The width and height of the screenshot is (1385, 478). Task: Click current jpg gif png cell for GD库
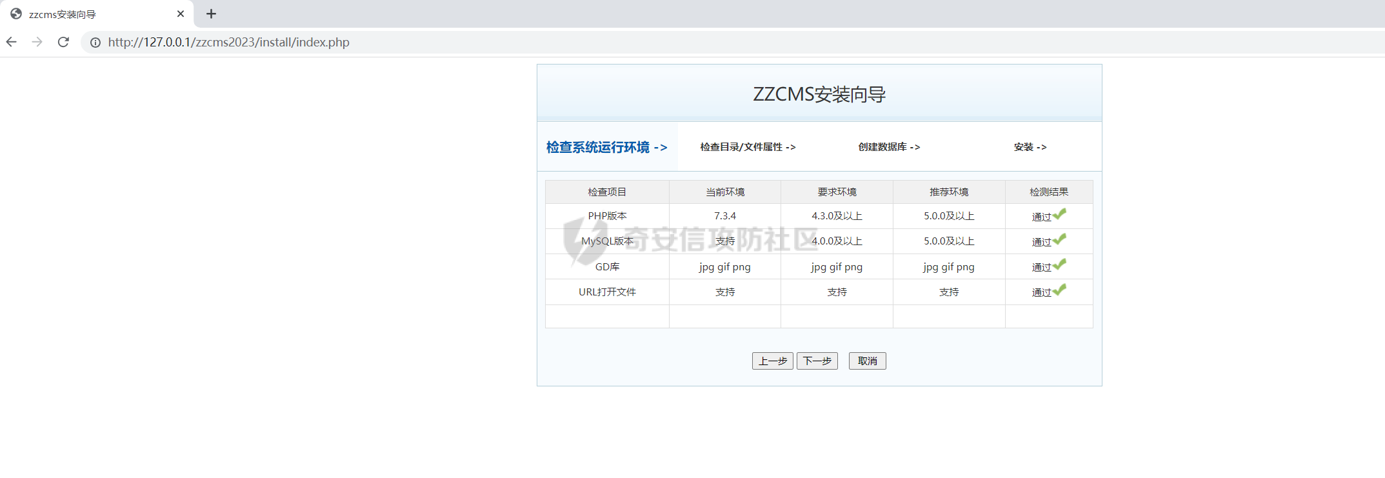coord(725,266)
